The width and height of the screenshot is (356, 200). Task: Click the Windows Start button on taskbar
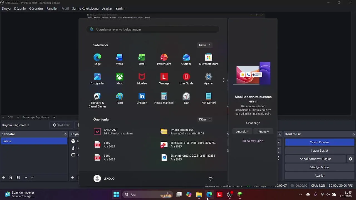point(116,194)
